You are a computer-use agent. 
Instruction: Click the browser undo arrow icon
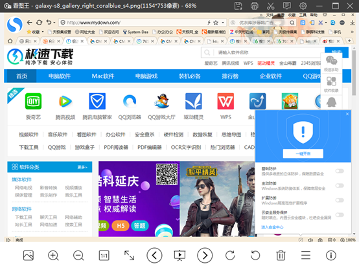coord(49,23)
